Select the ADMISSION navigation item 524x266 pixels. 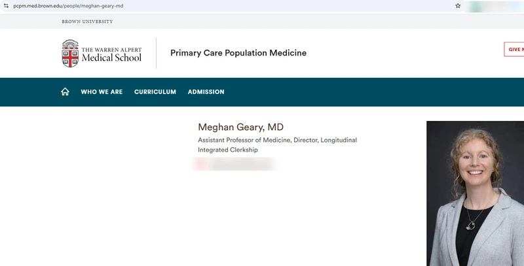coord(206,92)
